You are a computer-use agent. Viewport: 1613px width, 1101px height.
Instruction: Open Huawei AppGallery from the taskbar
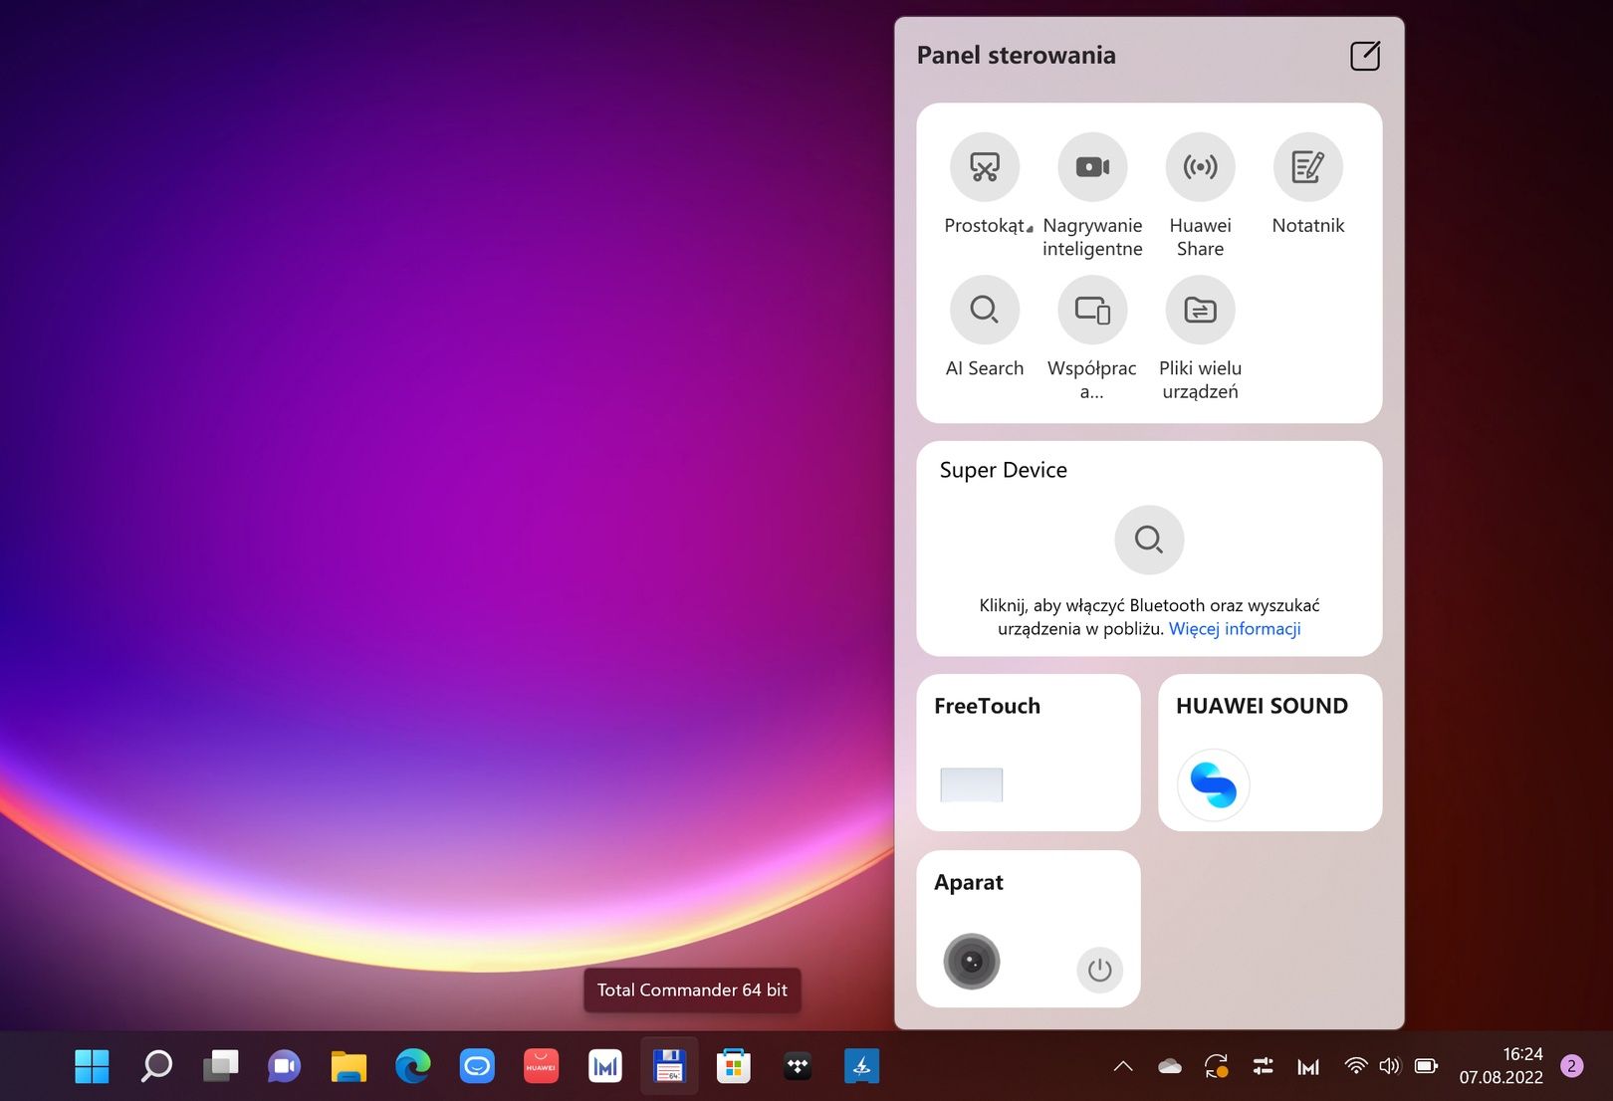pyautogui.click(x=541, y=1066)
